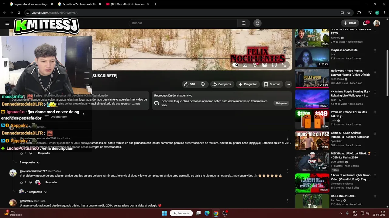The image size is (389, 218).
Task: Open the live chat replay panel
Action: click(281, 103)
